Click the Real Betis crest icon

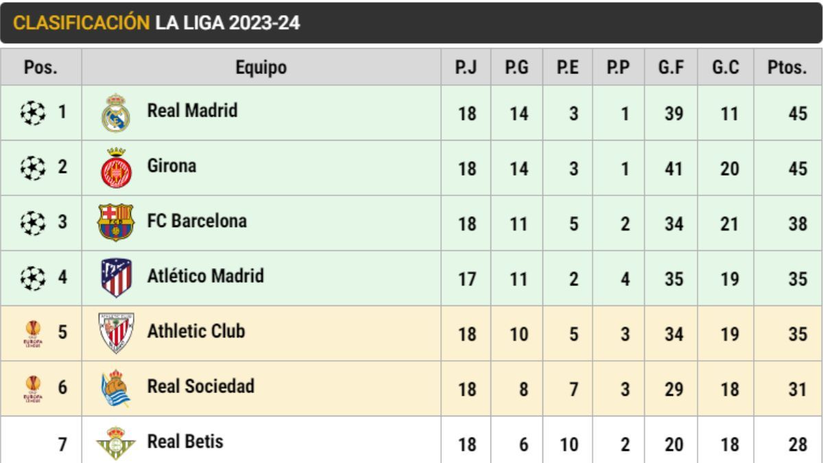(x=115, y=444)
